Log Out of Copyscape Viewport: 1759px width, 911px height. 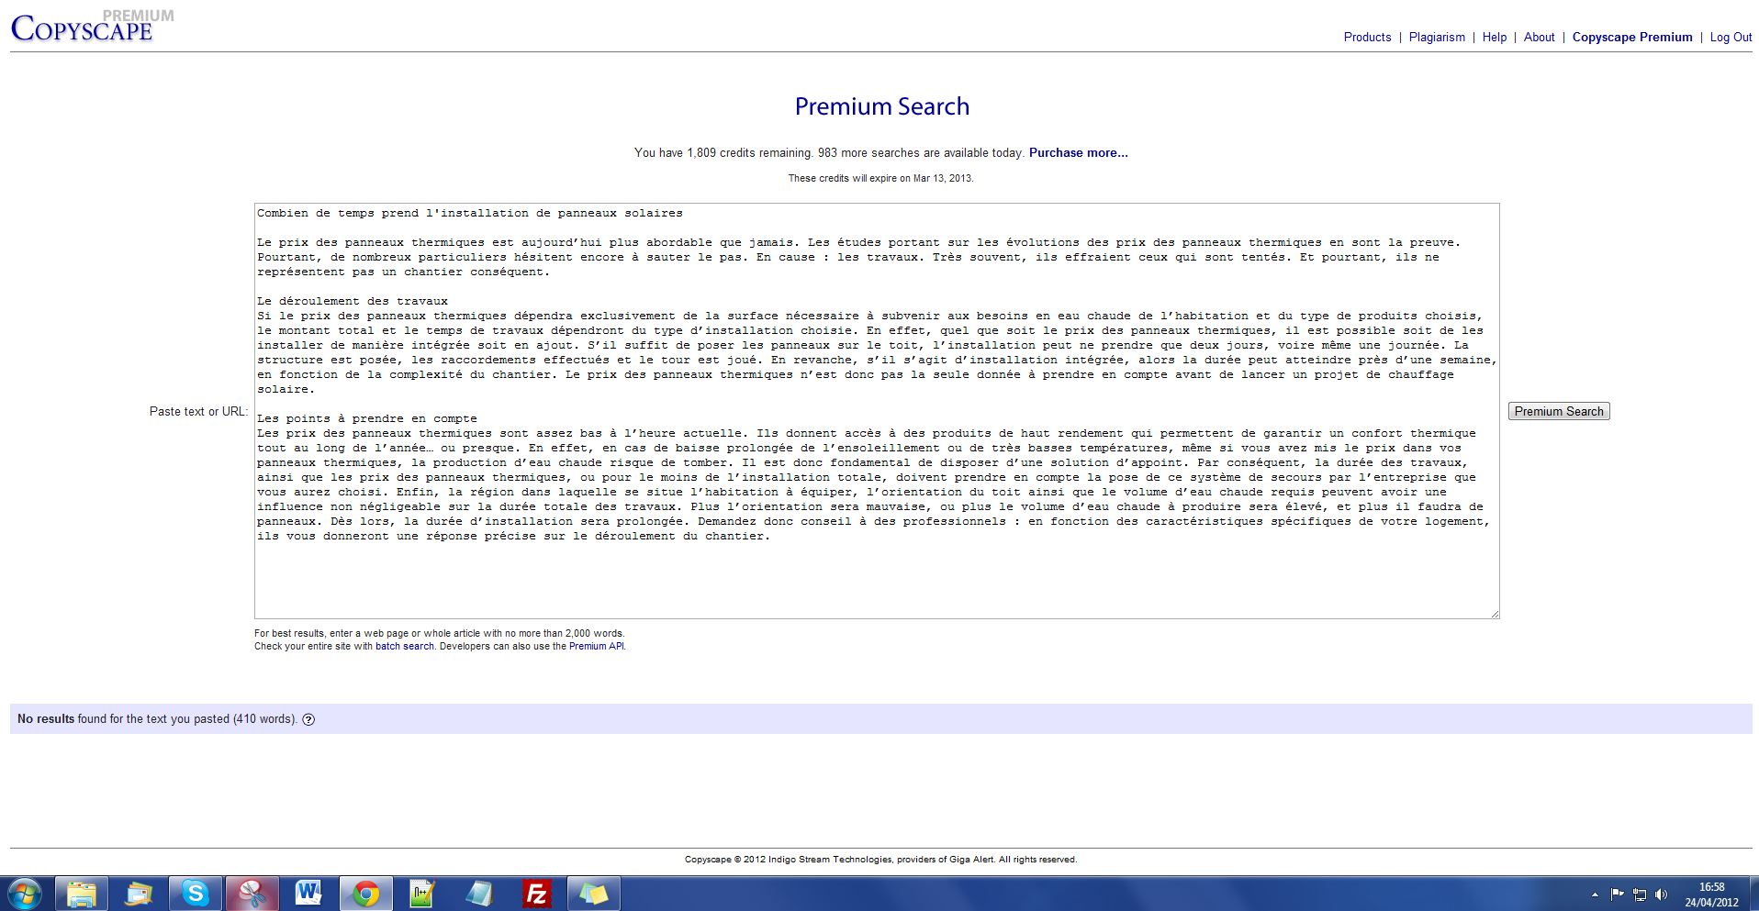[1731, 38]
